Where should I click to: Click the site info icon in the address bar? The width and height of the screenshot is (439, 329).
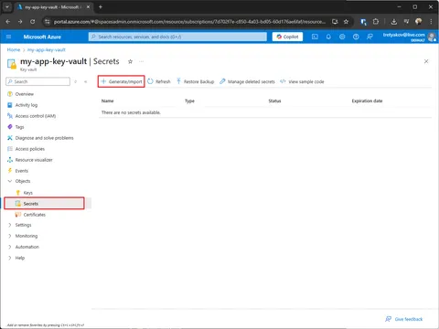[x=47, y=22]
